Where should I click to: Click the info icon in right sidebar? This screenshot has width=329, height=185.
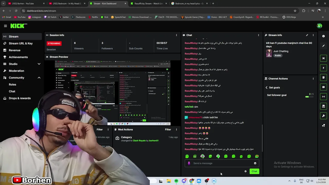(323, 36)
